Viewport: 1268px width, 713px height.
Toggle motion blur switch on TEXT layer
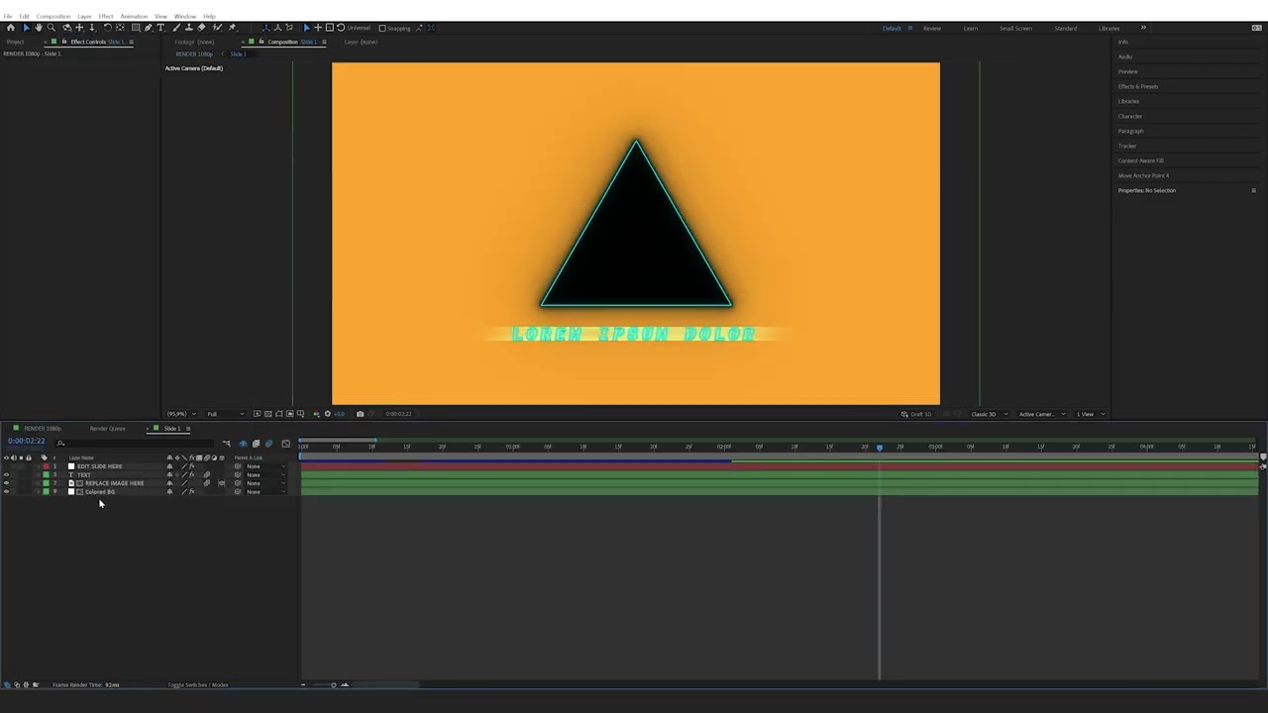pyautogui.click(x=207, y=474)
